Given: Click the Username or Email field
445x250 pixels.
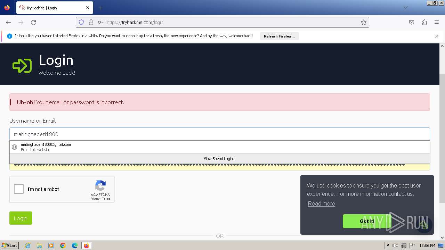Looking at the screenshot, I should tap(220, 134).
